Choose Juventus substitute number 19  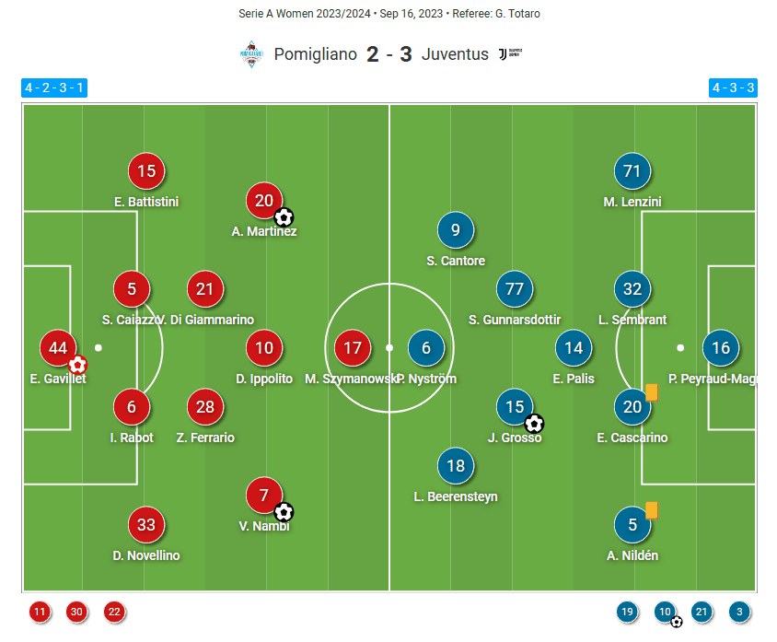point(628,612)
